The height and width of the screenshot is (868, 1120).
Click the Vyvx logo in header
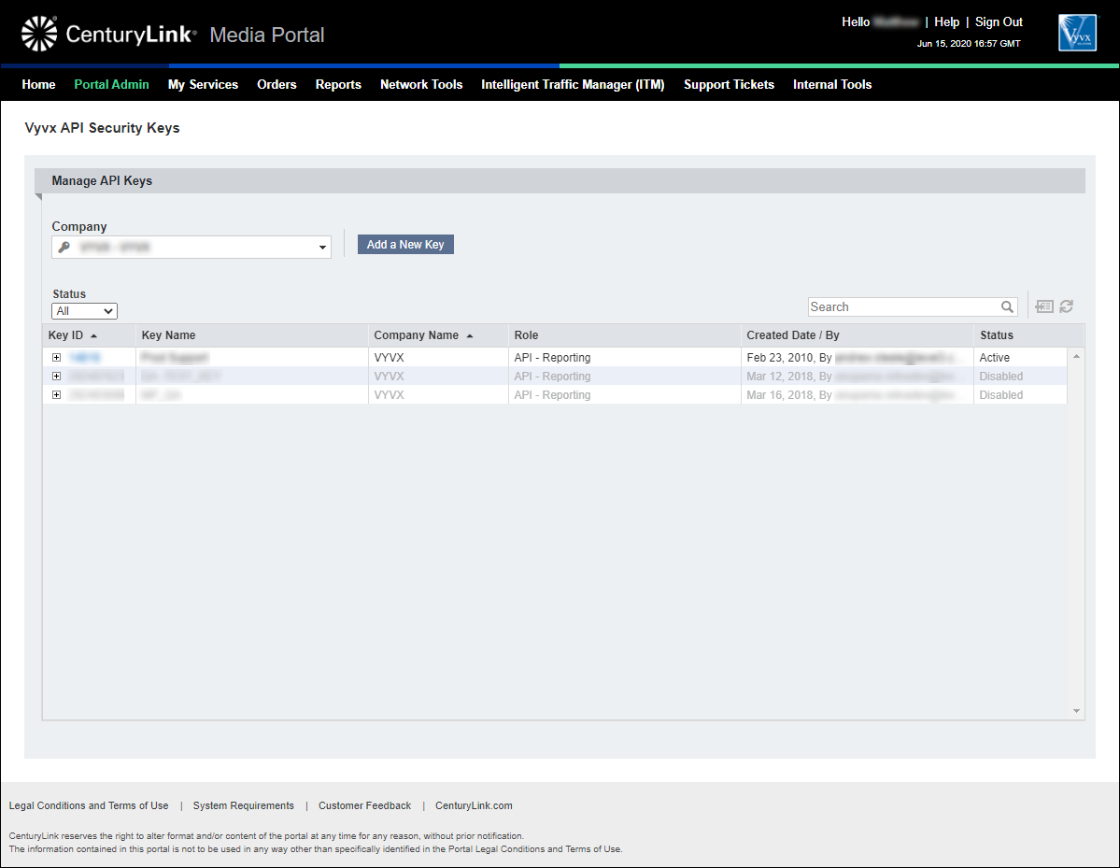pyautogui.click(x=1077, y=33)
